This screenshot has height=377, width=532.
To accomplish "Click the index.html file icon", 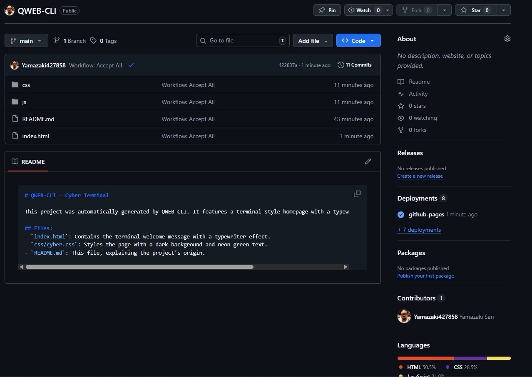I will [x=15, y=136].
